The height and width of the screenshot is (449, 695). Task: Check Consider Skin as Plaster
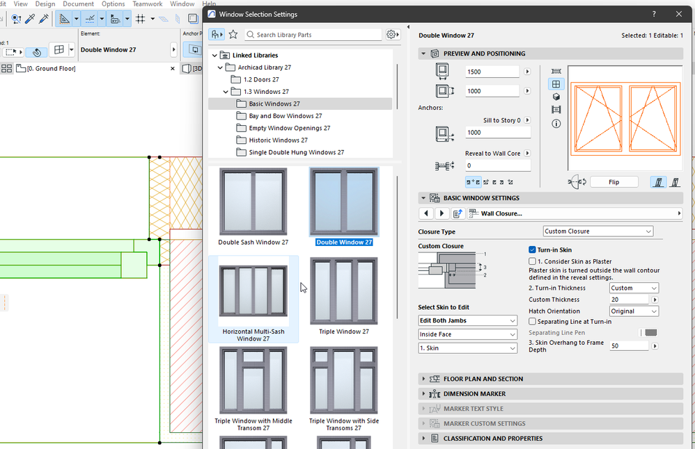[533, 261]
